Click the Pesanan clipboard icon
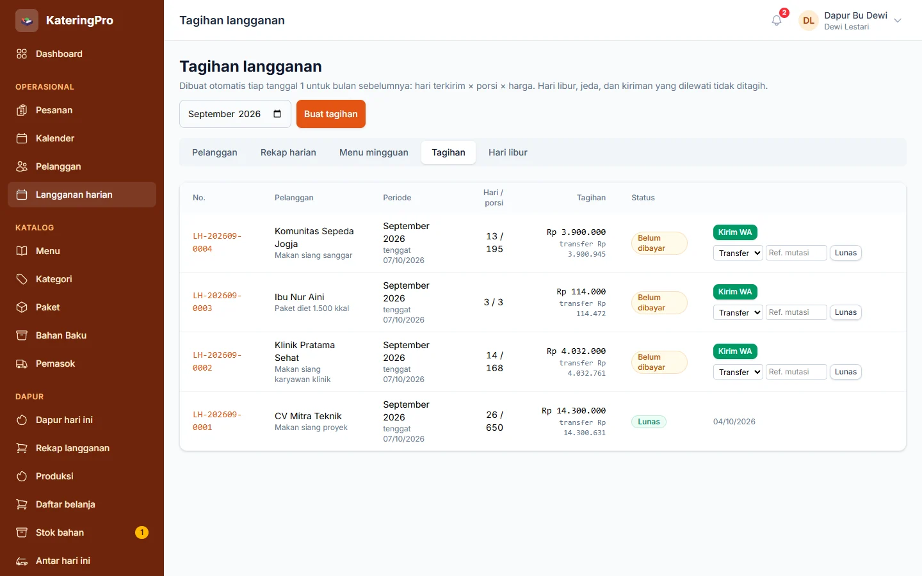Image resolution: width=922 pixels, height=576 pixels. [x=22, y=110]
